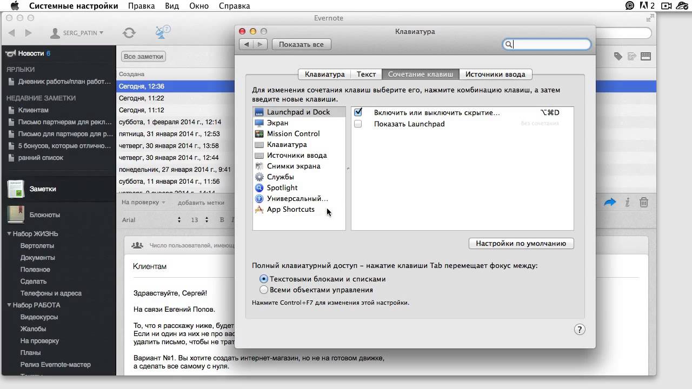The image size is (692, 389).
Task: Click the Системные настройки menu
Action: click(x=74, y=6)
